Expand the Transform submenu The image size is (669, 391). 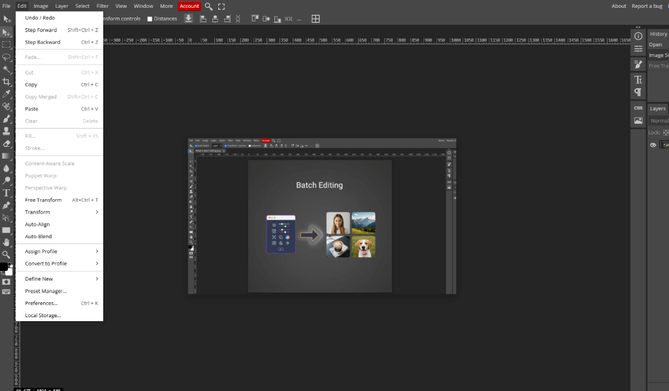pyautogui.click(x=61, y=212)
